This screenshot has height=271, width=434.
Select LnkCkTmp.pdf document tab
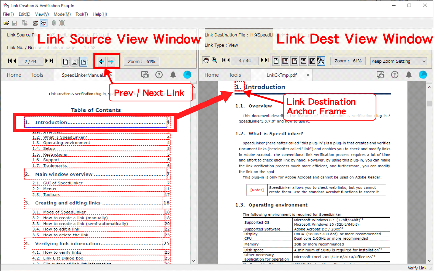coord(282,75)
